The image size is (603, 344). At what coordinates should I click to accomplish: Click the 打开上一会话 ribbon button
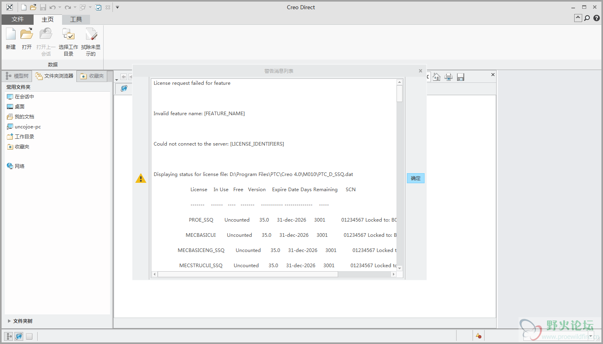coord(46,42)
